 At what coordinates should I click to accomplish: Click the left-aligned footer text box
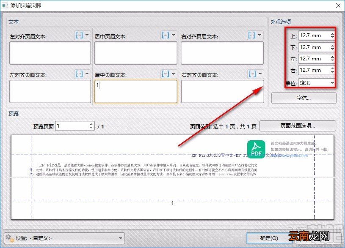[x=50, y=91]
